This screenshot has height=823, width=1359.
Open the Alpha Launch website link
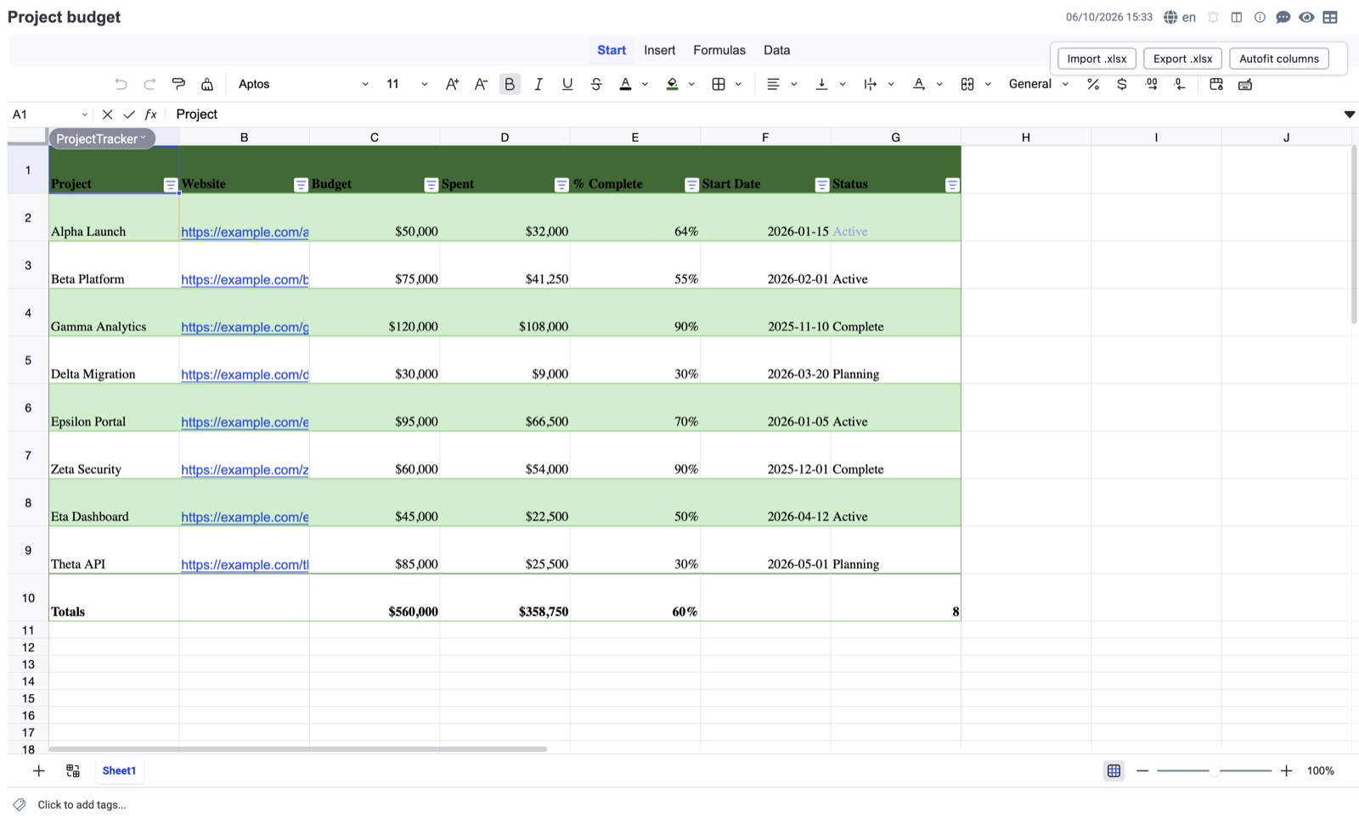(x=245, y=232)
